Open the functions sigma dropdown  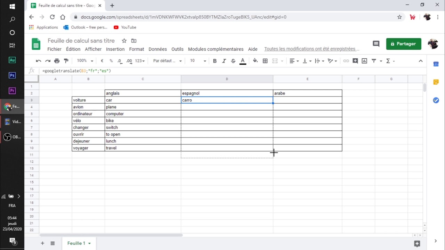point(390,61)
